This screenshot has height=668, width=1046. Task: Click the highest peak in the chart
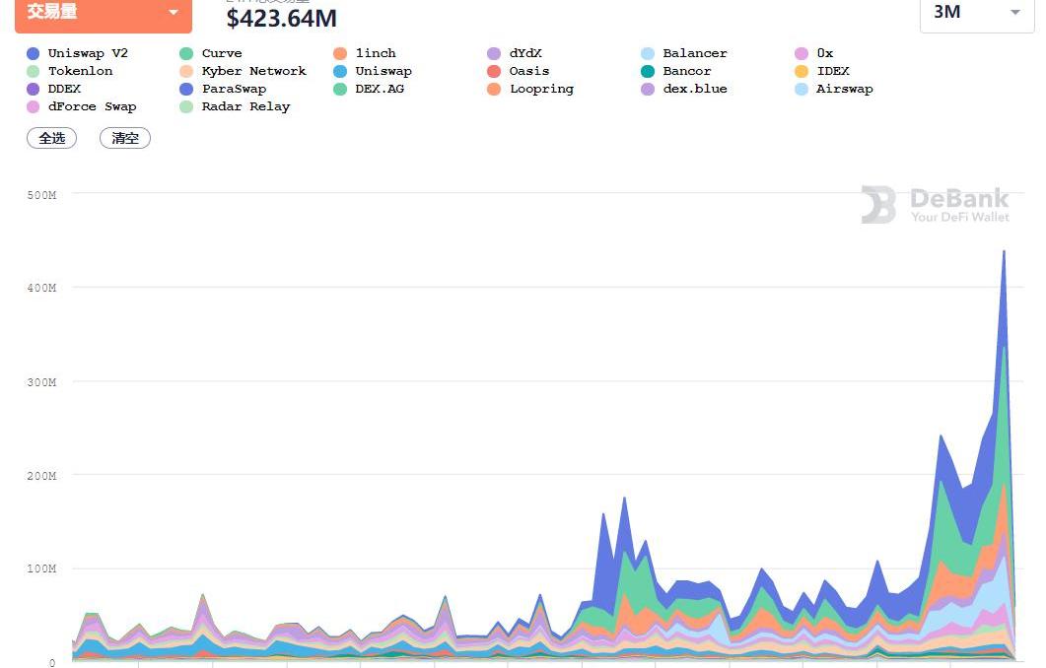point(1004,252)
